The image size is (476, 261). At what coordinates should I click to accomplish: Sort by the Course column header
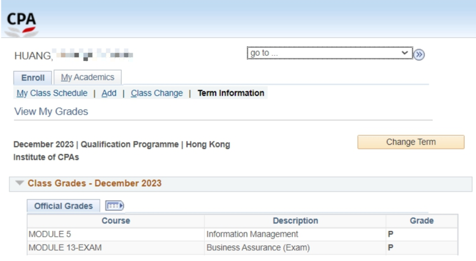[115, 221]
